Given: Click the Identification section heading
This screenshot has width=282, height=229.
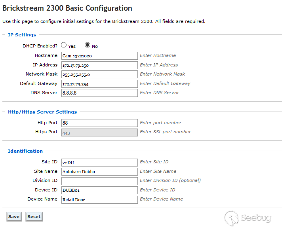Looking at the screenshot, I should tap(25, 151).
